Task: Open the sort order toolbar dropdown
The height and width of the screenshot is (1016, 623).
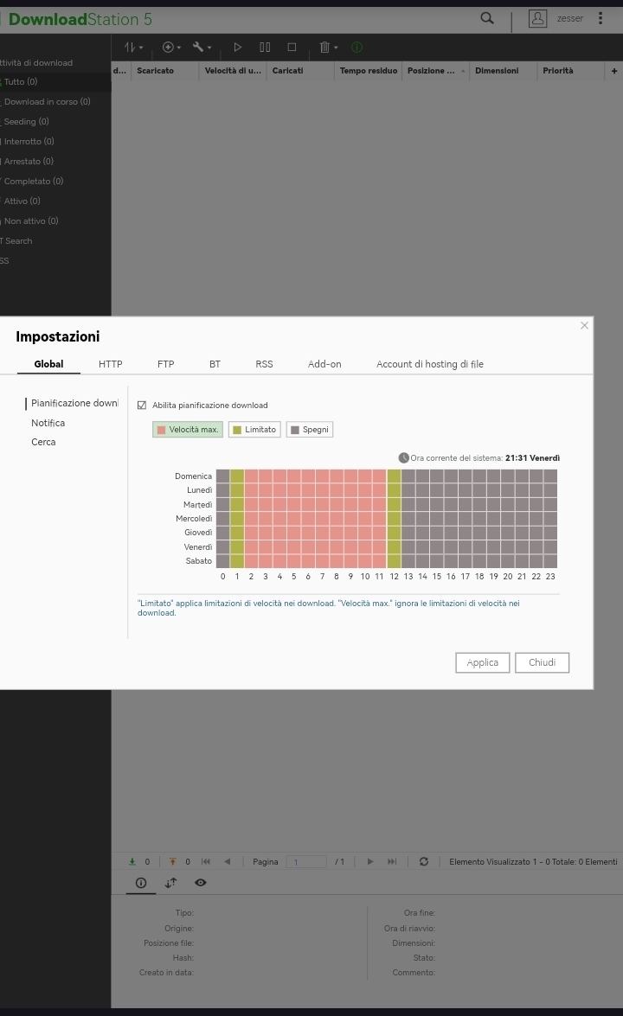Action: (x=133, y=48)
